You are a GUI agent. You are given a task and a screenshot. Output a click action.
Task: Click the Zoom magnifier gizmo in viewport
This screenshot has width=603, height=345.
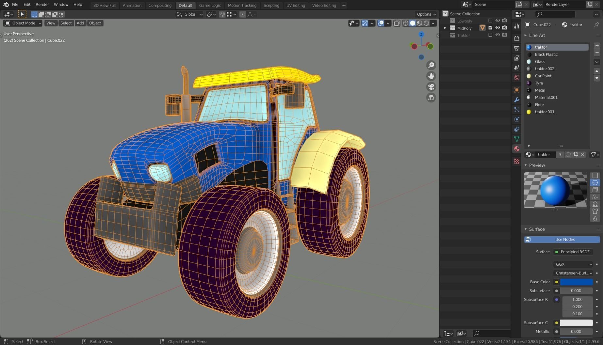431,65
